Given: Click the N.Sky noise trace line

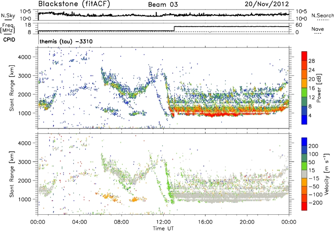Looking at the screenshot, I should click(164, 15).
